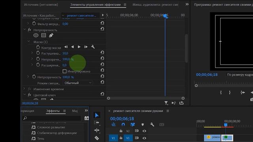Screen dimensions: 253x142
Task: Toggle animation stopwatch for Расширени...
Action: click(x=38, y=65)
